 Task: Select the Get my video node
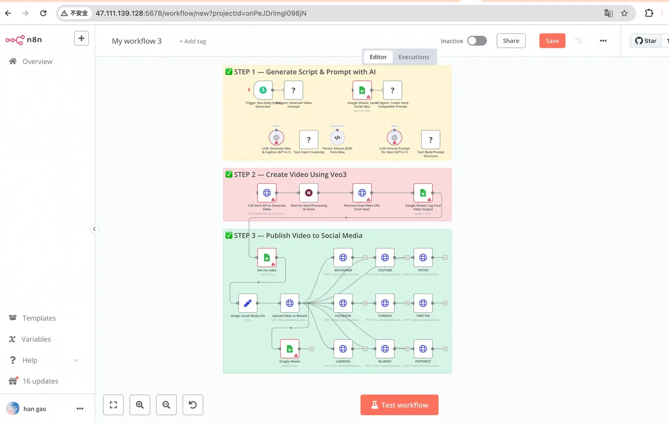pyautogui.click(x=267, y=257)
